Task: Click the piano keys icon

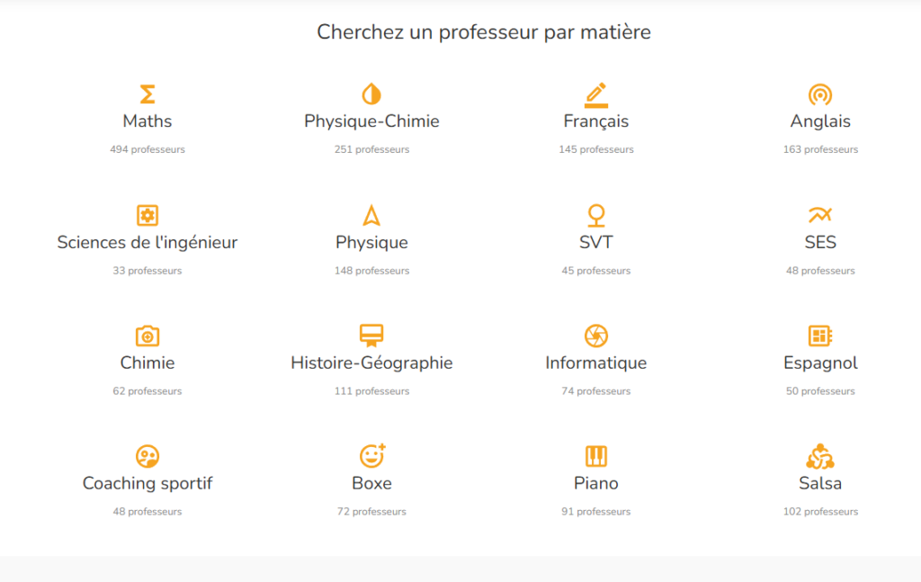Action: tap(596, 456)
